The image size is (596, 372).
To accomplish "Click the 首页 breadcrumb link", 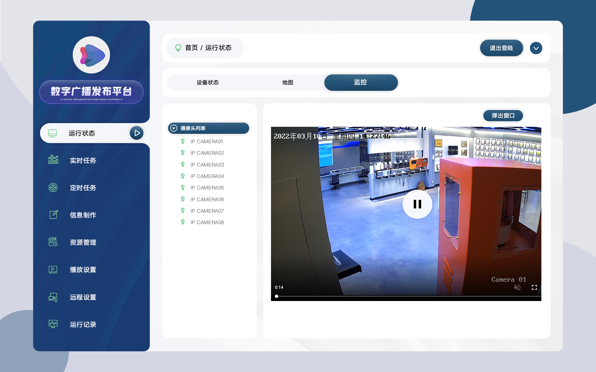I will [x=191, y=48].
